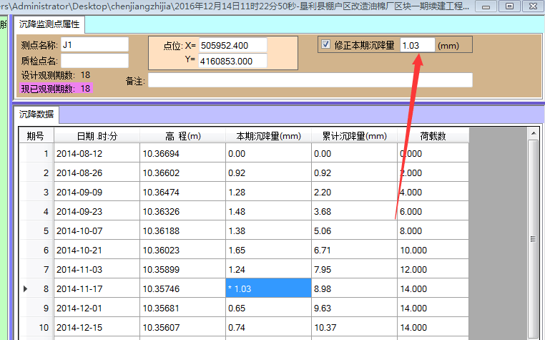Focus the empty 质检点名 input field
The height and width of the screenshot is (340, 545).
(x=94, y=60)
